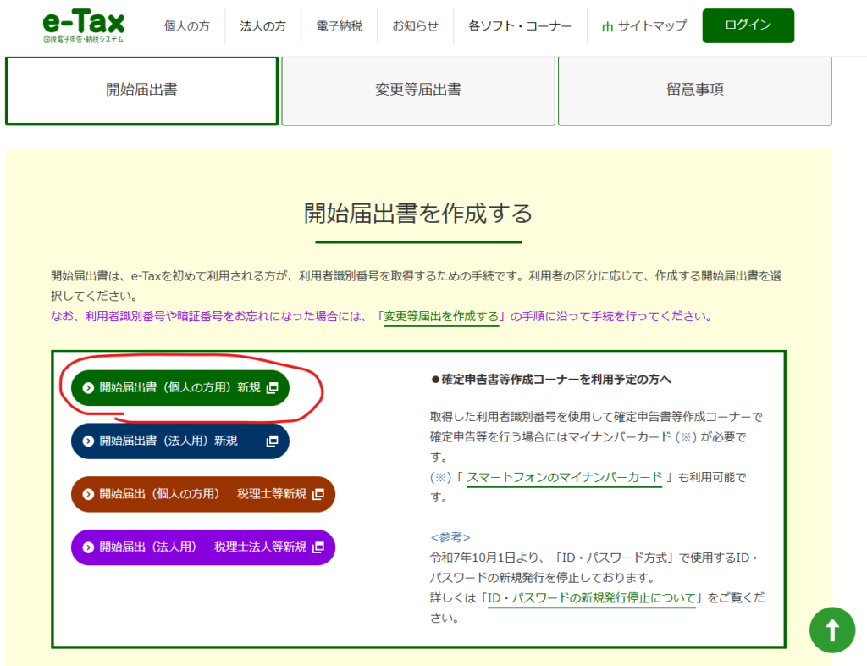Select the 開始届出書 tab
The width and height of the screenshot is (867, 666).
[x=141, y=91]
